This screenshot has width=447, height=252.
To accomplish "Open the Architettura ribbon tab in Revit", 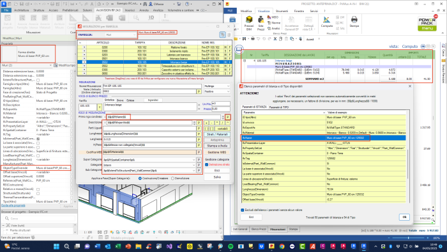I will point(21,10).
